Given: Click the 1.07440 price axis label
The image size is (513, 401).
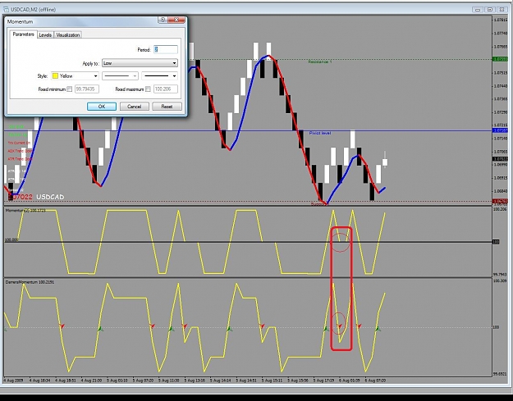Looking at the screenshot, I should [x=501, y=86].
